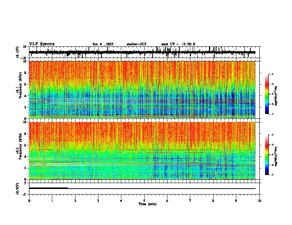Click time axis tick label 10
The image size is (292, 225).
[x=259, y=201]
